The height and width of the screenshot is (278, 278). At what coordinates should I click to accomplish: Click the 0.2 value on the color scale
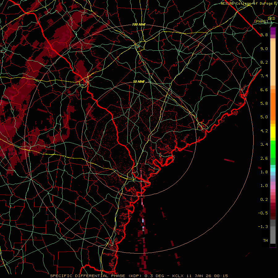pyautogui.click(x=264, y=200)
